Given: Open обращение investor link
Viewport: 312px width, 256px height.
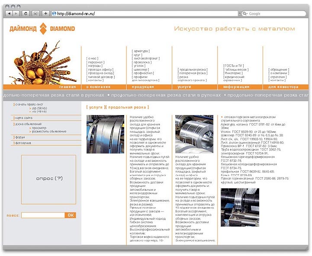Looking at the screenshot, I should [x=279, y=70].
